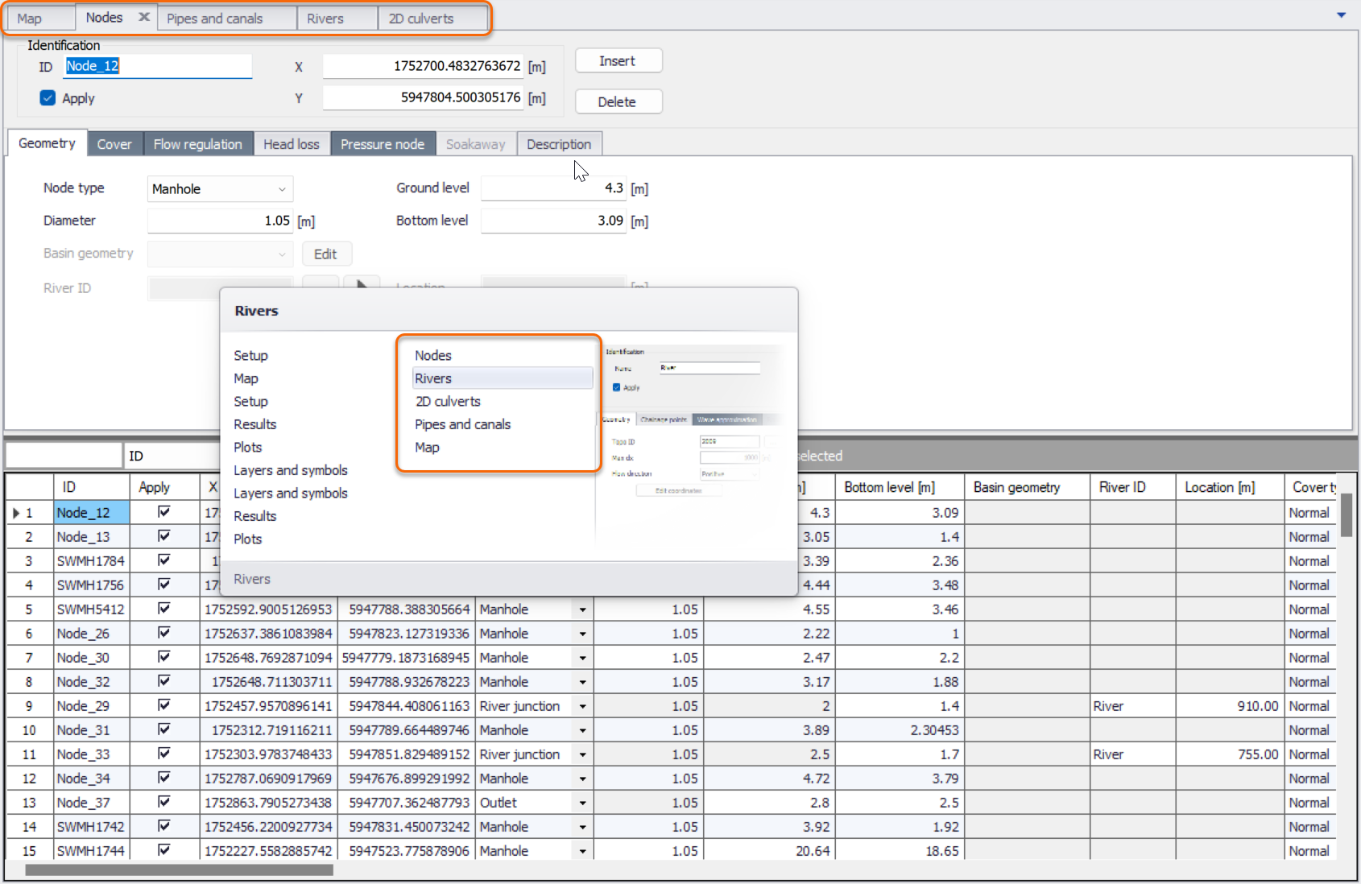Open the Head loss tab

pos(292,144)
